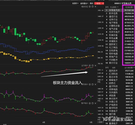
Task: Select 机械设备 sector row
Action: click(x=120, y=35)
